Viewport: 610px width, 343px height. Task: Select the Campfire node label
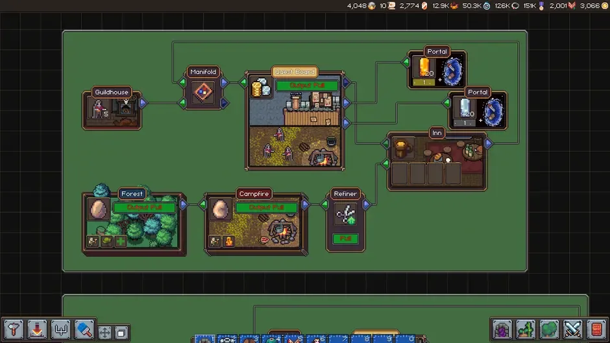254,194
